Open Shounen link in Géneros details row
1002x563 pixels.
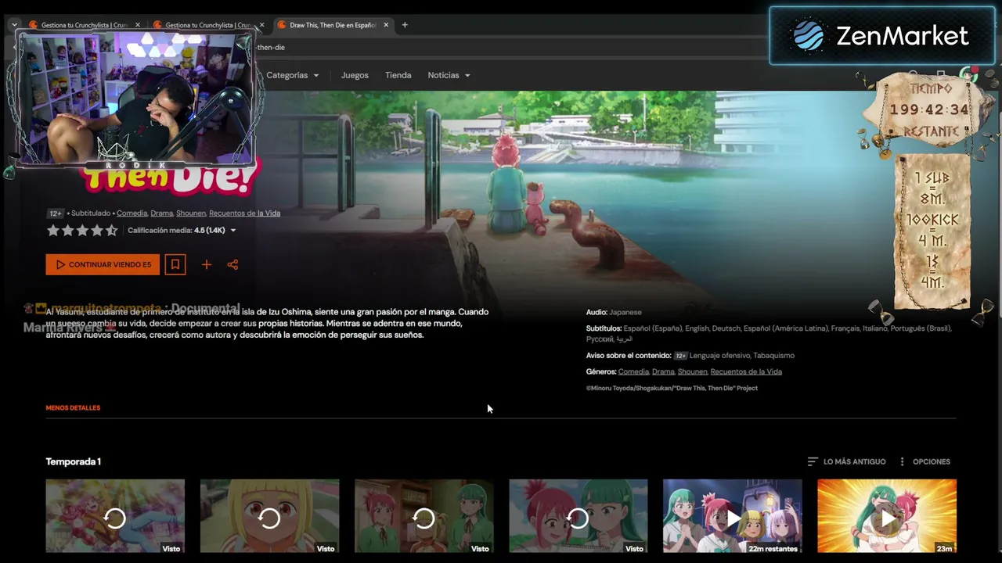(693, 371)
